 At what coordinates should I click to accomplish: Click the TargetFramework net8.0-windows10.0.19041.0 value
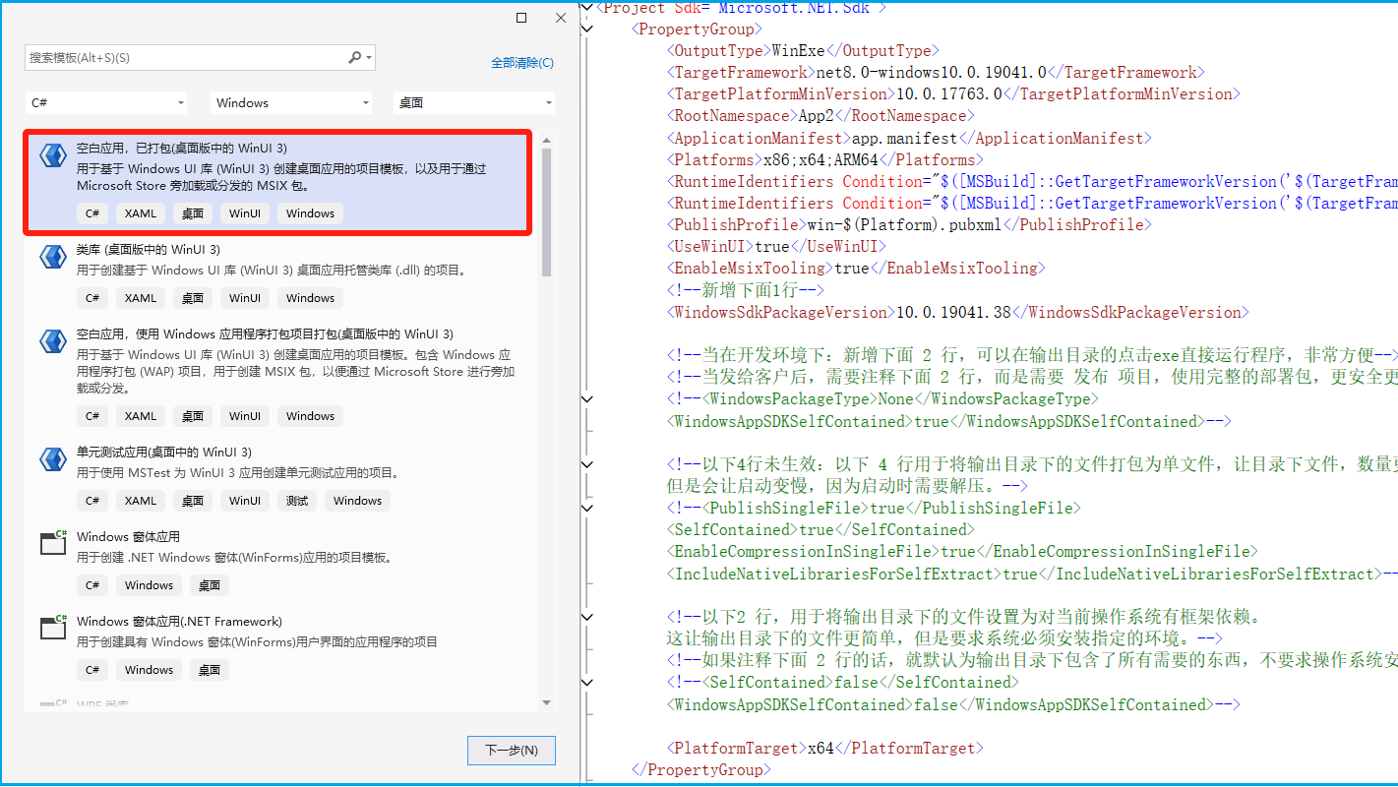[x=929, y=72]
